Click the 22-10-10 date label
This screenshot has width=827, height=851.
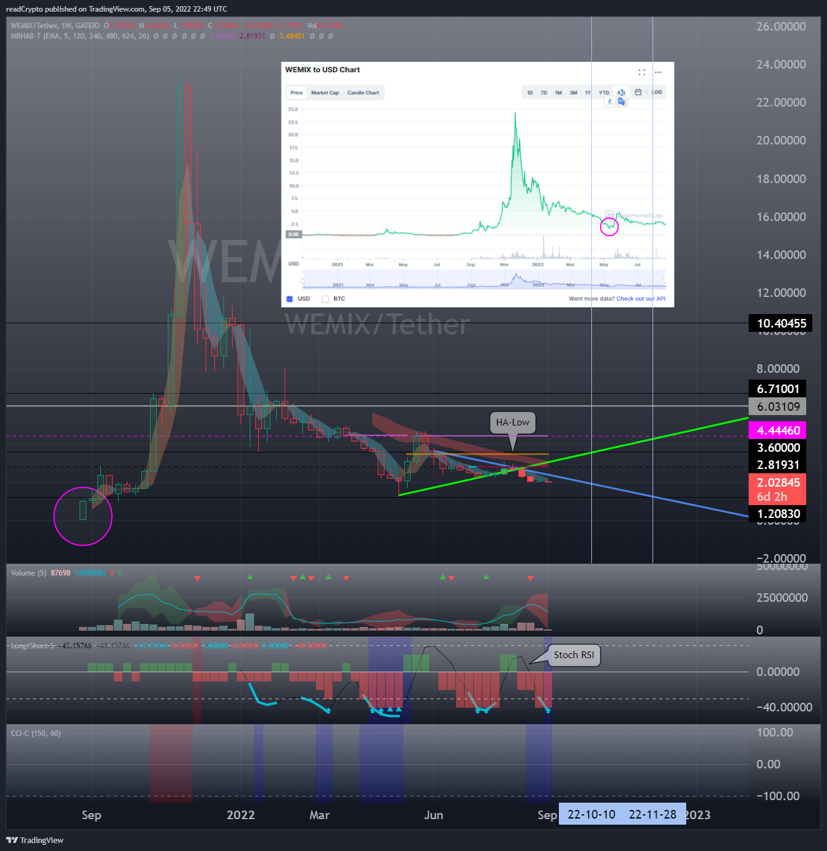click(x=591, y=814)
